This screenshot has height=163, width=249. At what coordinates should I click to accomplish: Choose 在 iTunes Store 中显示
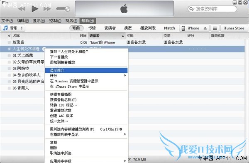87,86
